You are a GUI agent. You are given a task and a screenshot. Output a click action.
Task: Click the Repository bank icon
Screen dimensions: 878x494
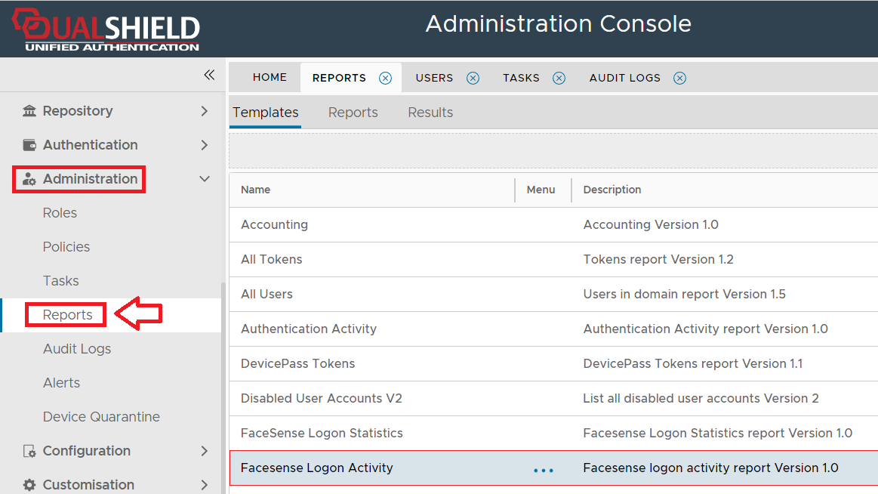pyautogui.click(x=29, y=111)
